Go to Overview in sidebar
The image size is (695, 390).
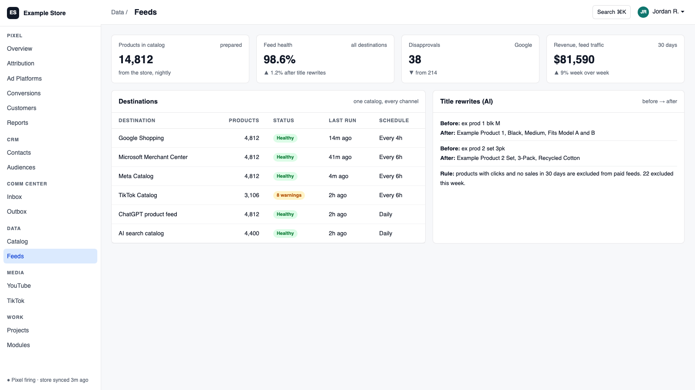tap(50, 49)
